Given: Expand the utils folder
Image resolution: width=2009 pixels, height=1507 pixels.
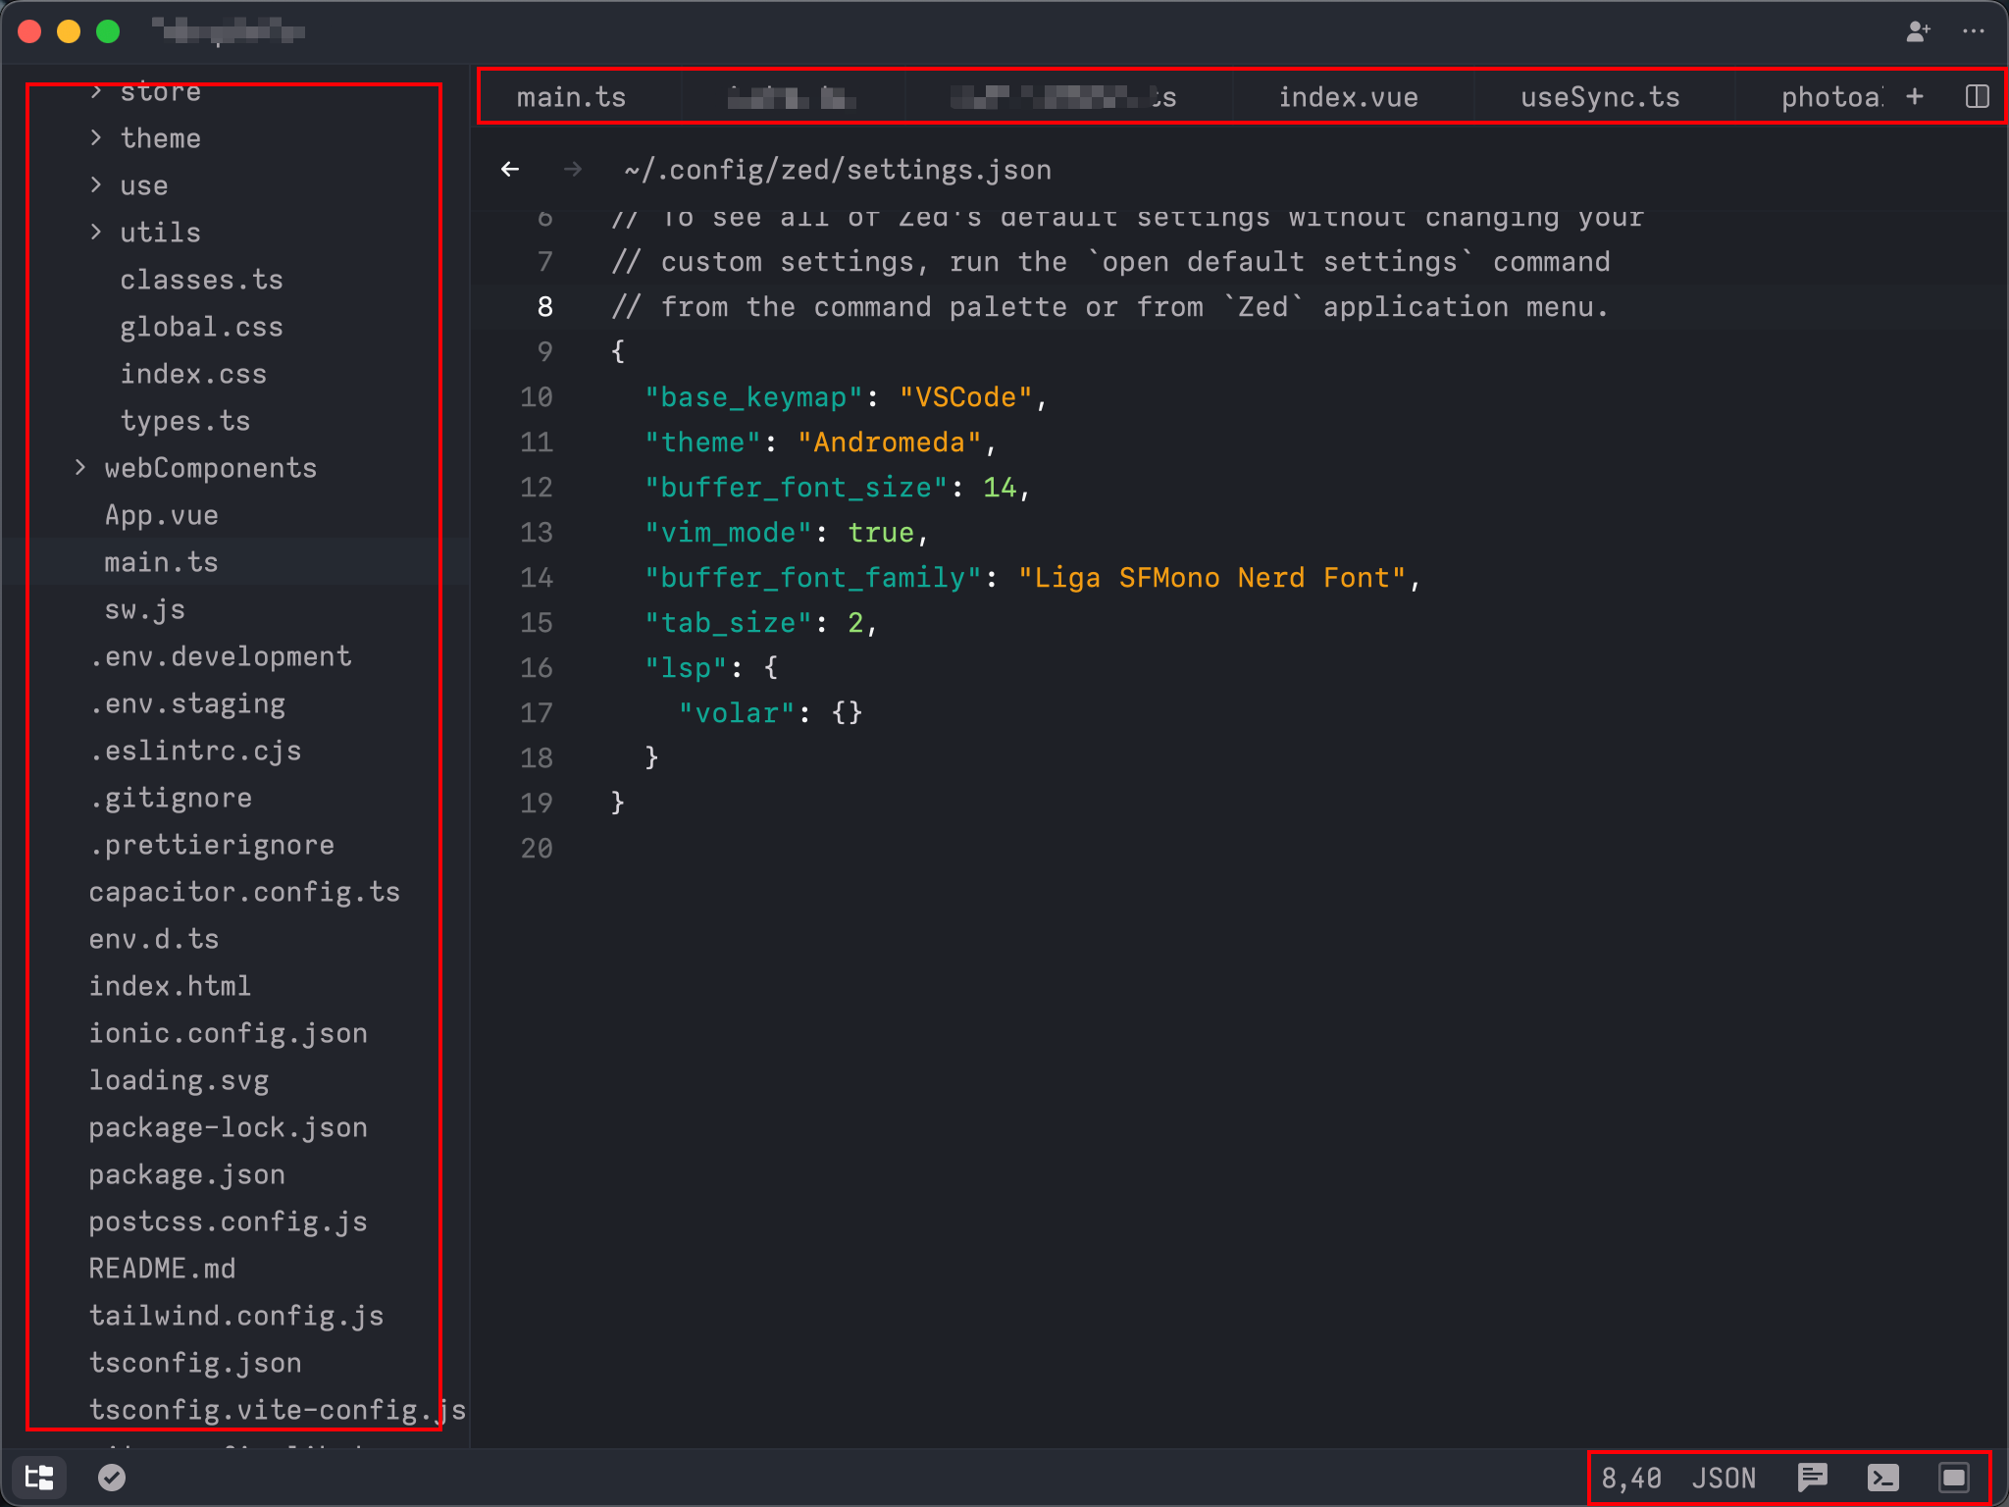Looking at the screenshot, I should point(160,233).
